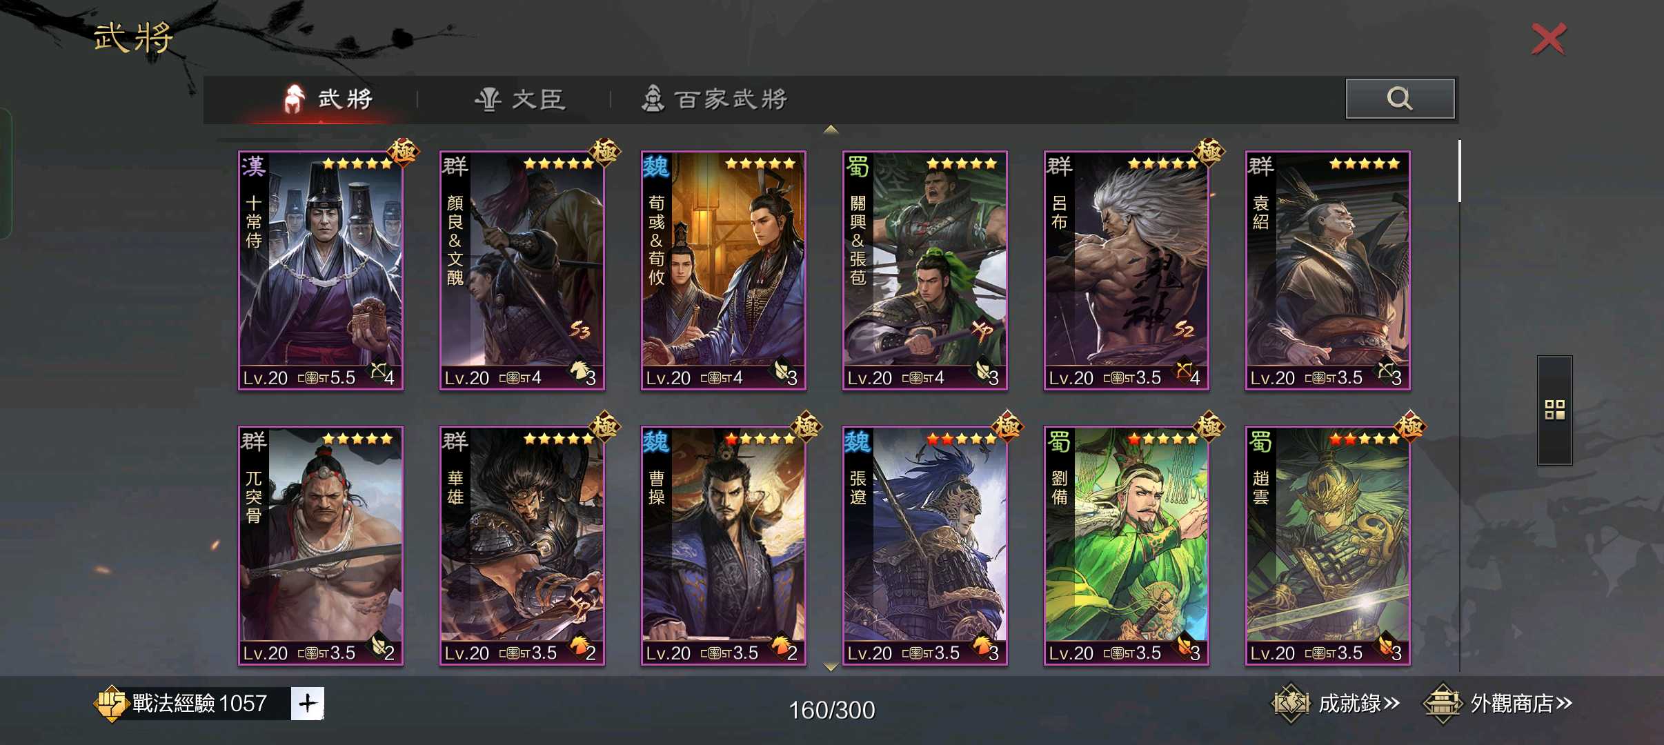Image resolution: width=1664 pixels, height=745 pixels.
Task: Add tactics experience with the plus button
Action: pyautogui.click(x=308, y=703)
